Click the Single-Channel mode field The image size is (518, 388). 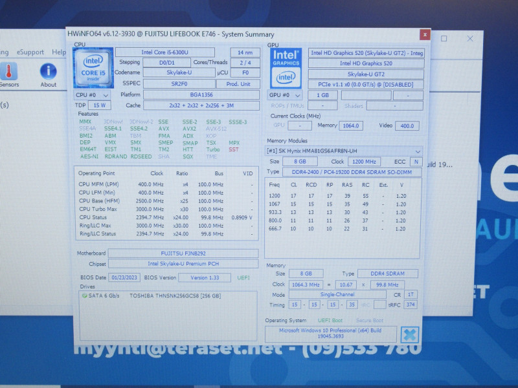click(337, 294)
